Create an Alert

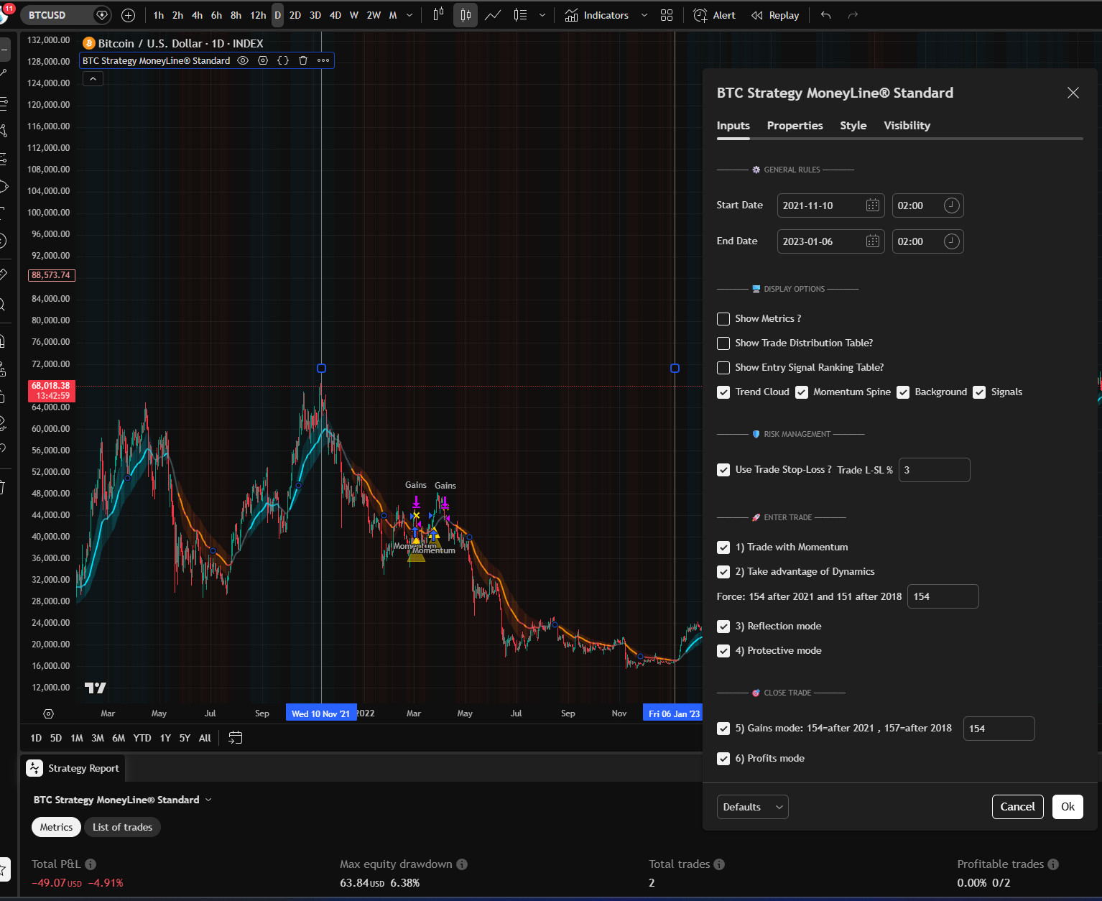[x=714, y=15]
